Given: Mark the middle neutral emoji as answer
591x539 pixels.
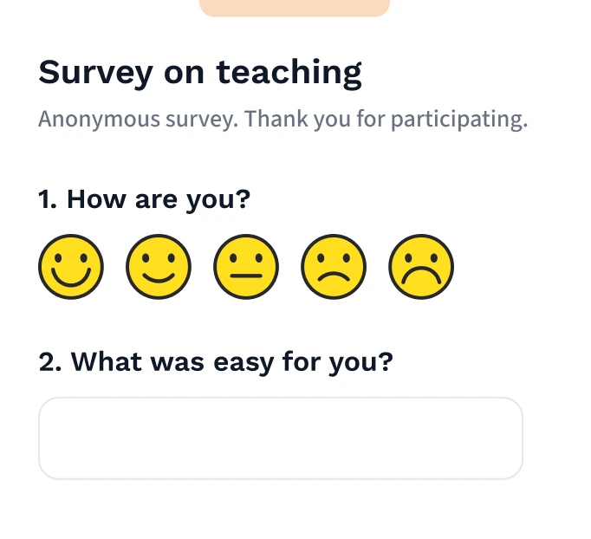Looking at the screenshot, I should click(x=246, y=267).
